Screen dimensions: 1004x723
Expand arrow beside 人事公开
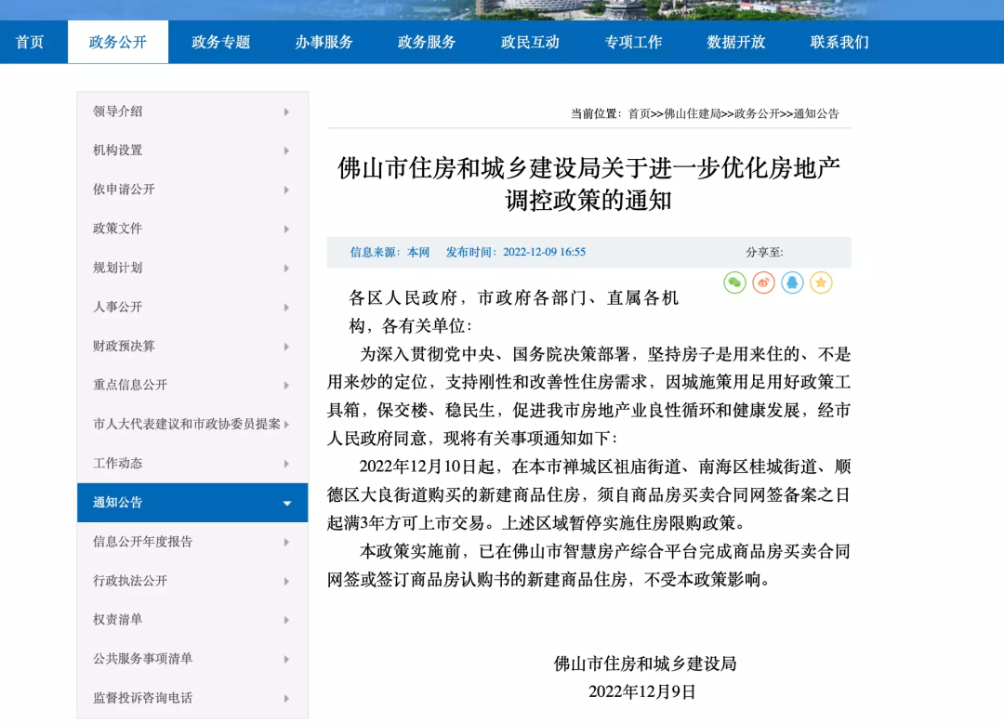coord(286,307)
